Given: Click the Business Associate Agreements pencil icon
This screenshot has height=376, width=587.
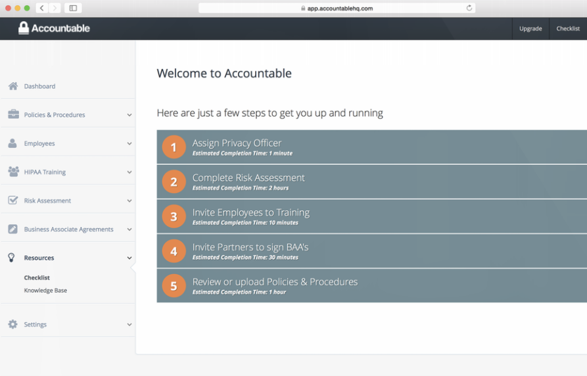Looking at the screenshot, I should (x=12, y=229).
